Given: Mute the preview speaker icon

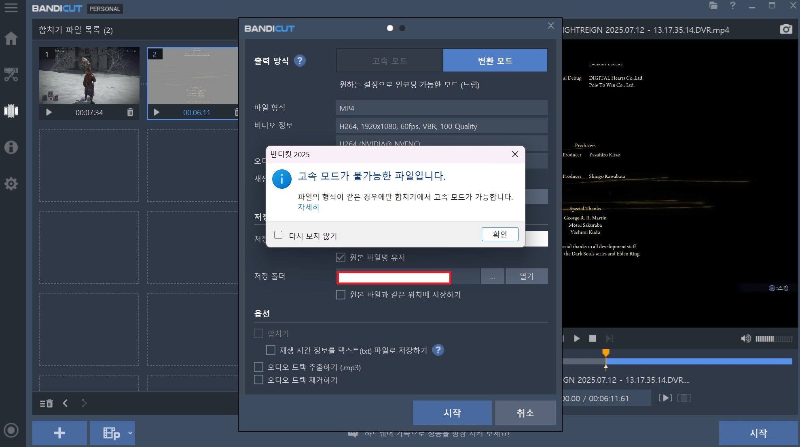Looking at the screenshot, I should [x=746, y=338].
